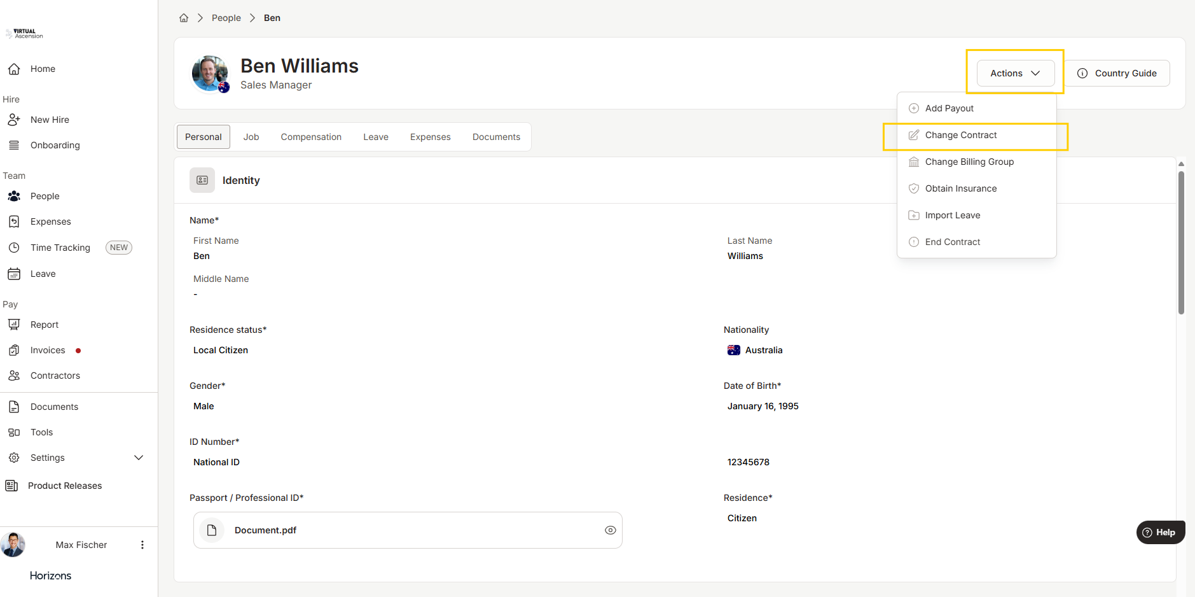Click the Country Guide button
Image resolution: width=1195 pixels, height=597 pixels.
click(1117, 73)
